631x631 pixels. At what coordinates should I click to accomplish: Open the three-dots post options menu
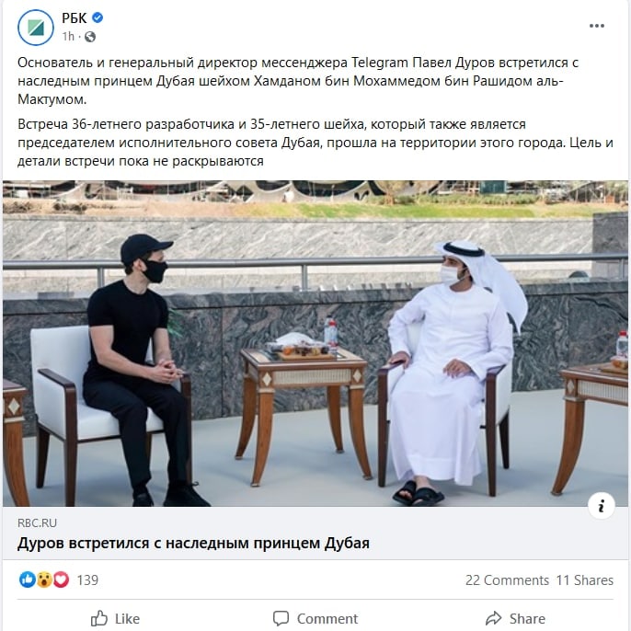click(x=597, y=26)
